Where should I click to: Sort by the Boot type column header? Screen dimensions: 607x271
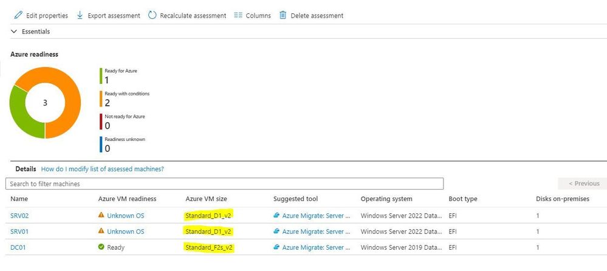click(x=462, y=199)
